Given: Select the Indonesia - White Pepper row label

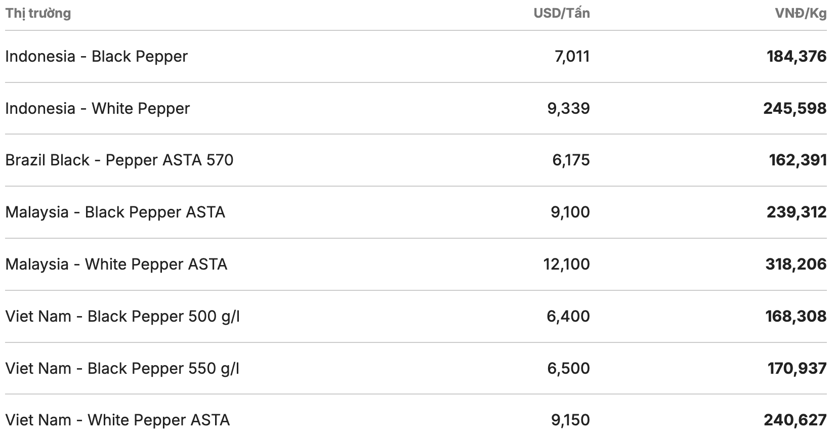Looking at the screenshot, I should click(x=97, y=108).
